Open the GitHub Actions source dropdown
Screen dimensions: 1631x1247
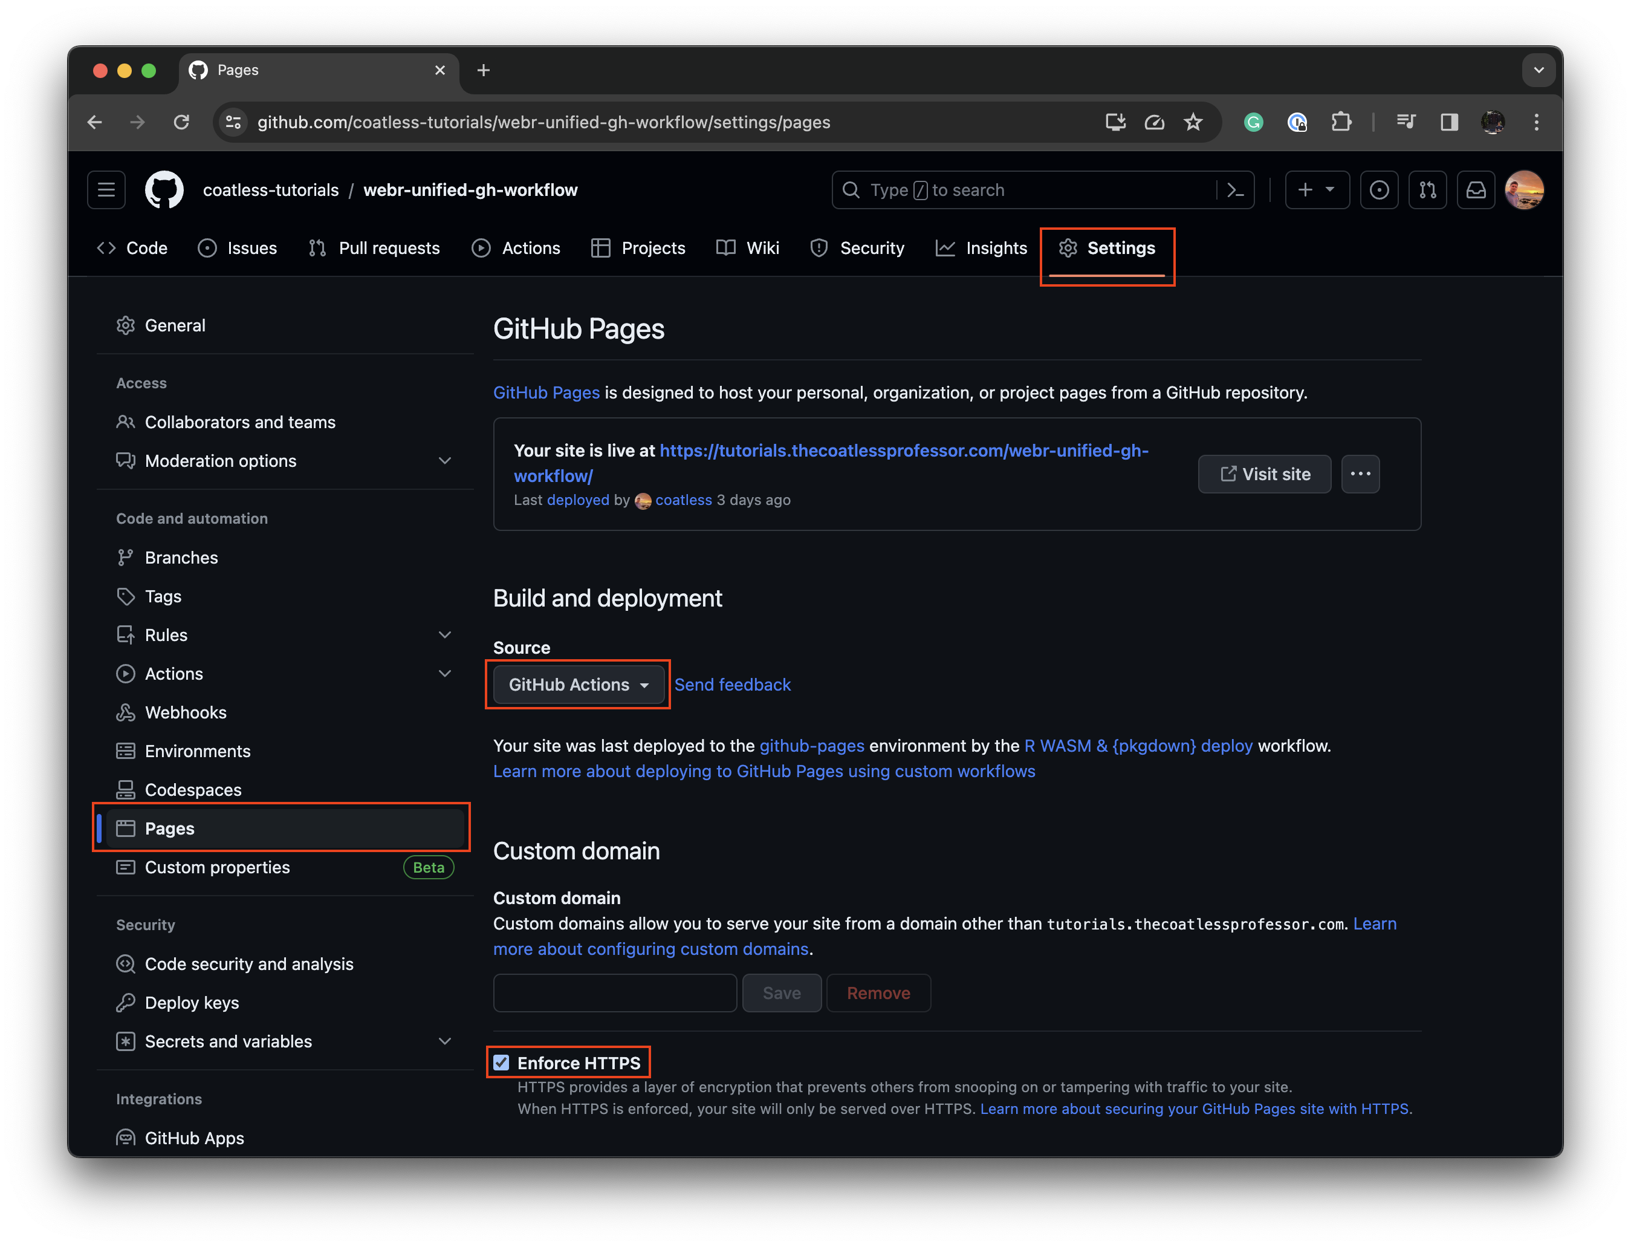click(578, 685)
